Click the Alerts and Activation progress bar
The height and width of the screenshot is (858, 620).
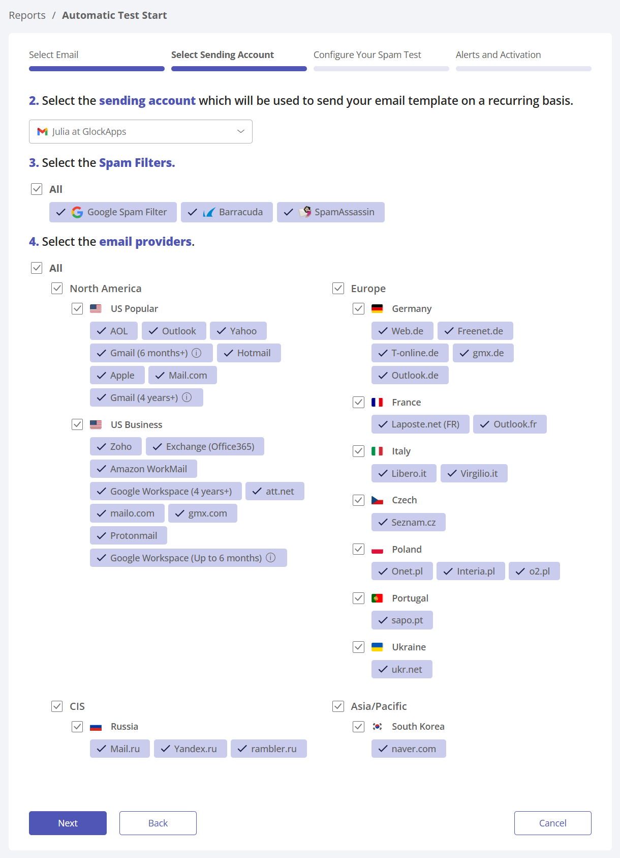523,69
